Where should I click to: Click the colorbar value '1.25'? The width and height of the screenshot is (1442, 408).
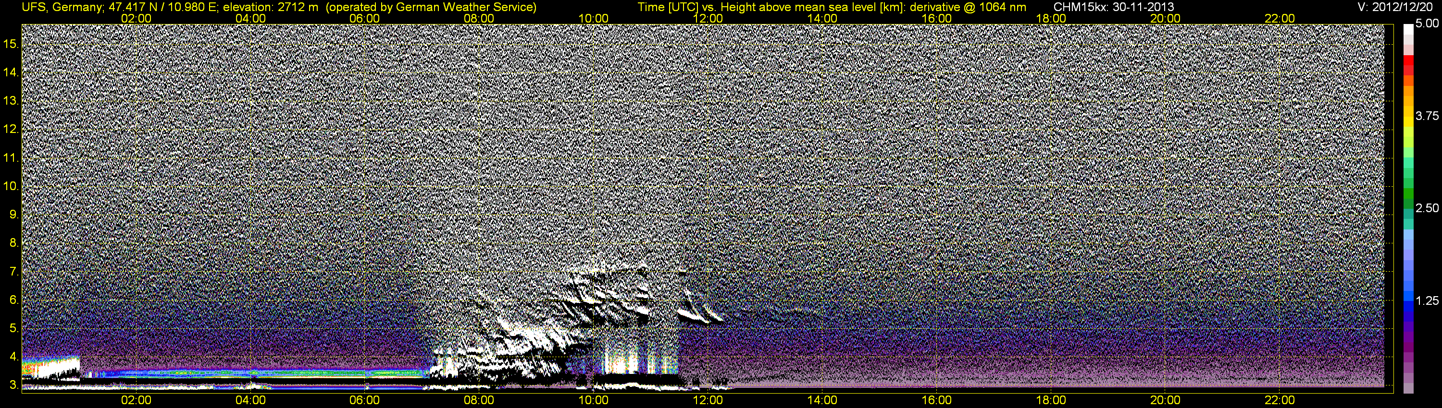tap(1427, 301)
